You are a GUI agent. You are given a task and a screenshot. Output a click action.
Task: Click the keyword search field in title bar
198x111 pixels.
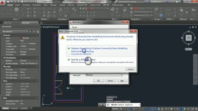[x=131, y=2]
